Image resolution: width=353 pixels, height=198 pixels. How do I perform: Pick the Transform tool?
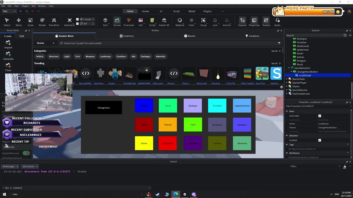point(54,22)
